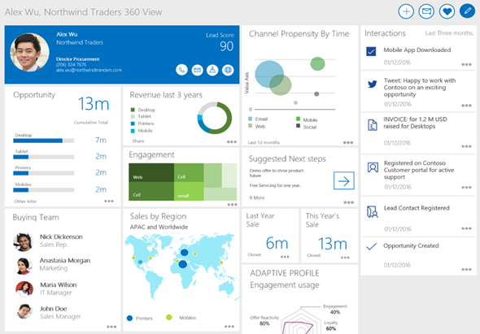Click the Email legend swatch in Channel Propensity
Image resolution: width=480 pixels, height=334 pixels.
(x=250, y=119)
